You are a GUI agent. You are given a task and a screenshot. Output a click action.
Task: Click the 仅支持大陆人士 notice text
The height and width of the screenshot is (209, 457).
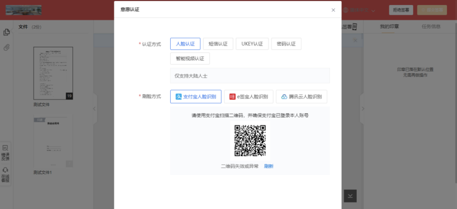(191, 76)
